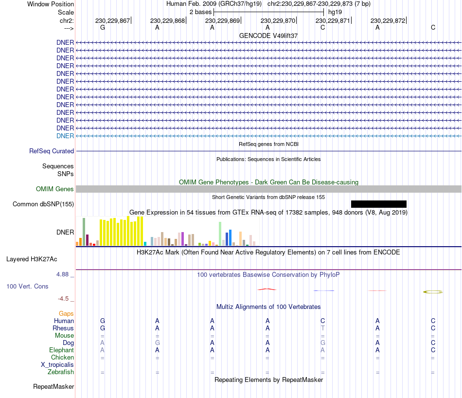This screenshot has width=462, height=398.
Task: Click 'Multiz Alignments of 100 Vertebrates' title
Action: tap(268, 307)
